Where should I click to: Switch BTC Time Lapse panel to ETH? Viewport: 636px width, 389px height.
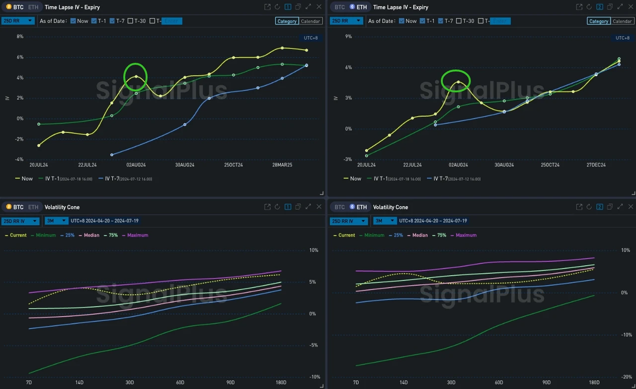point(33,7)
